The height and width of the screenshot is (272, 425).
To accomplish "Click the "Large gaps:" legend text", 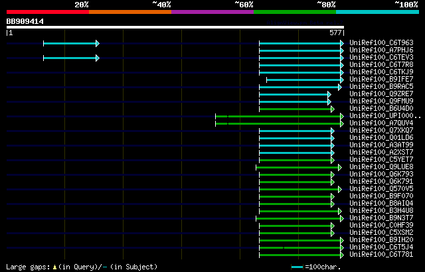I will [x=28, y=267].
